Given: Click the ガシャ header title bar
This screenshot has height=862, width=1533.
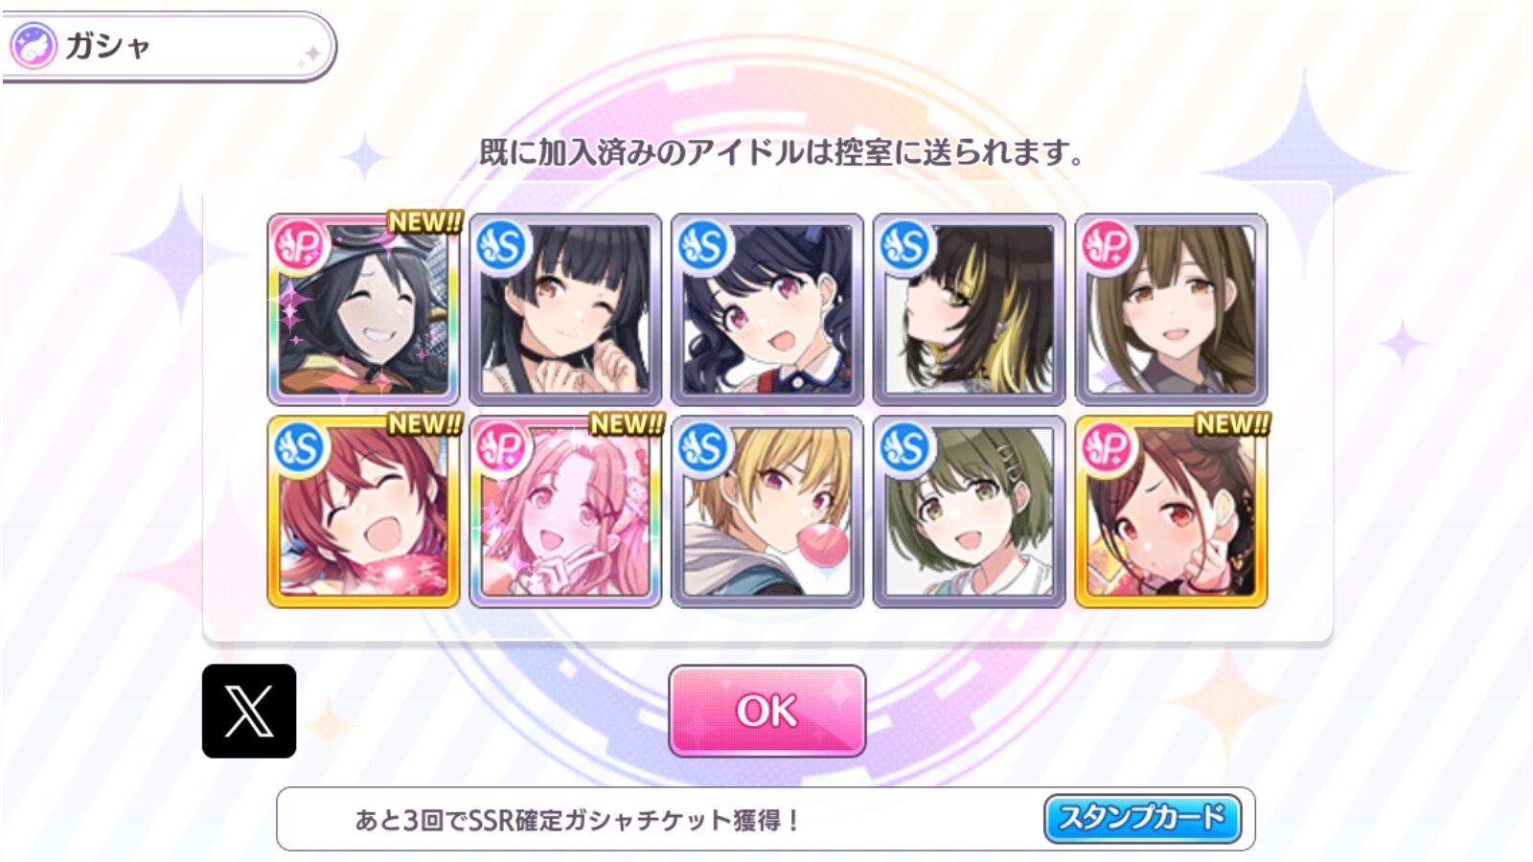Looking at the screenshot, I should (169, 46).
